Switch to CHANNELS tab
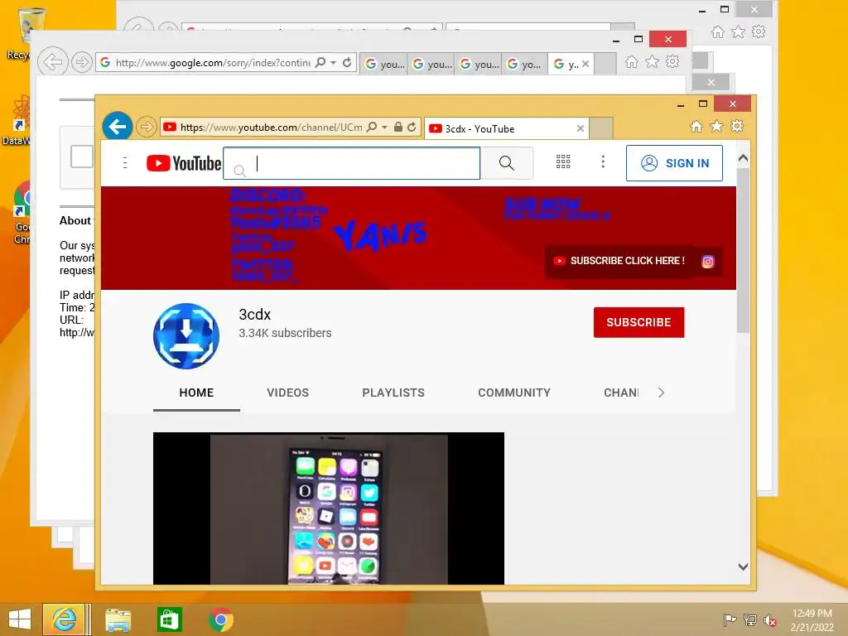The width and height of the screenshot is (848, 636). [x=621, y=393]
